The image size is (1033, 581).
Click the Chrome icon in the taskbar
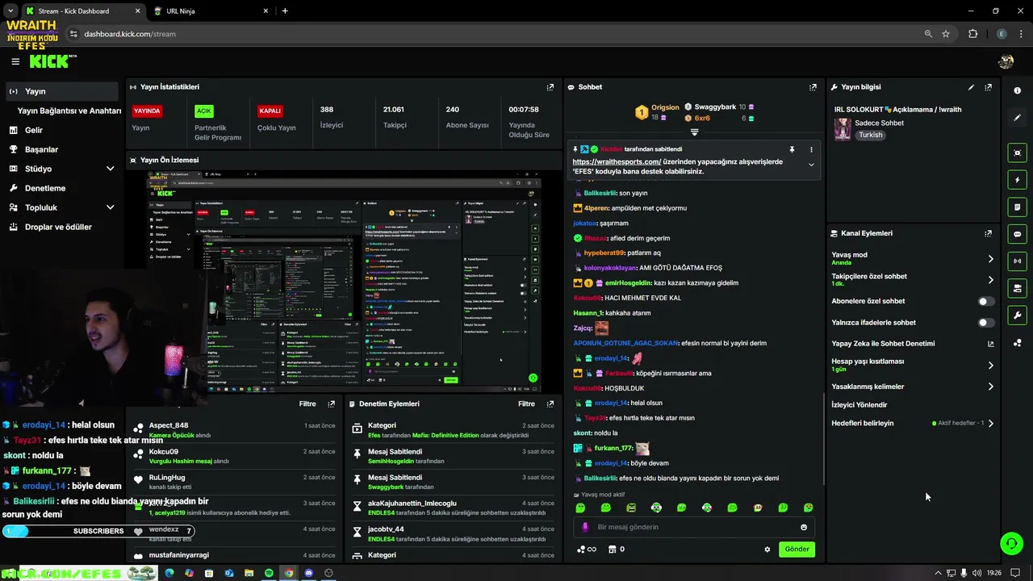[x=289, y=573]
